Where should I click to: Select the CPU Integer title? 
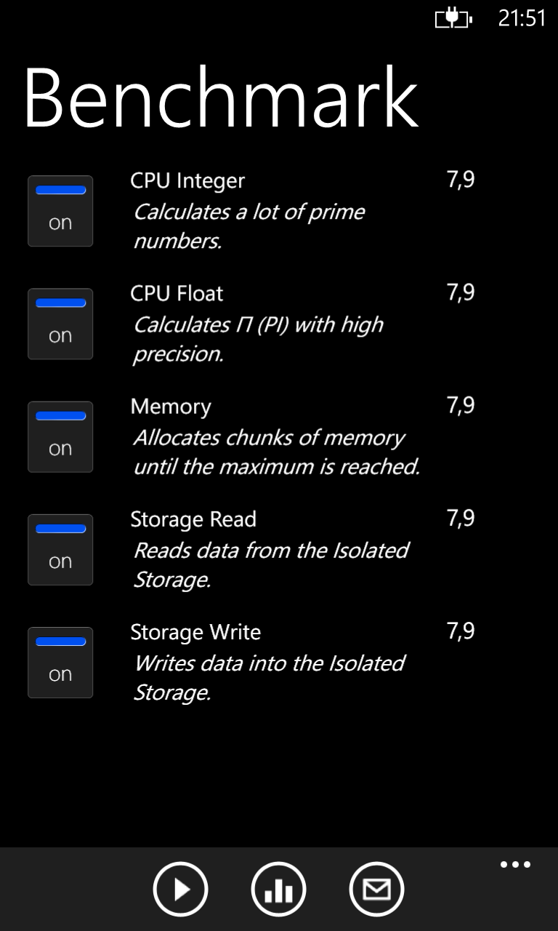187,181
